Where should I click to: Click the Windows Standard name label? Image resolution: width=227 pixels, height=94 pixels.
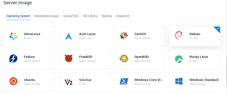point(204,80)
